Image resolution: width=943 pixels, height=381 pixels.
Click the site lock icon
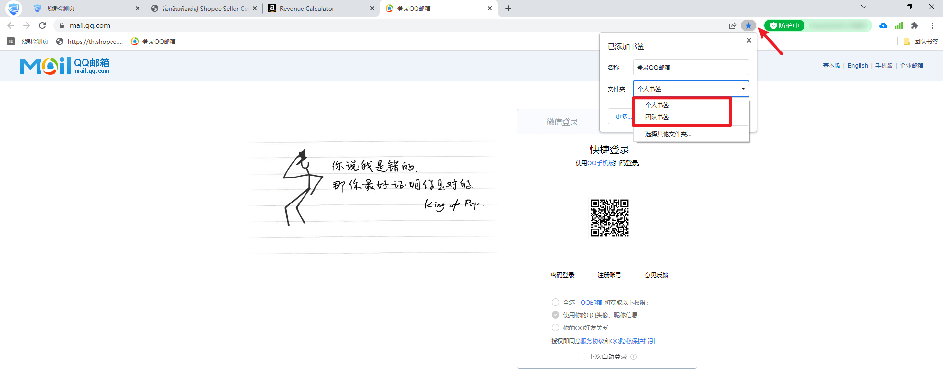(62, 25)
